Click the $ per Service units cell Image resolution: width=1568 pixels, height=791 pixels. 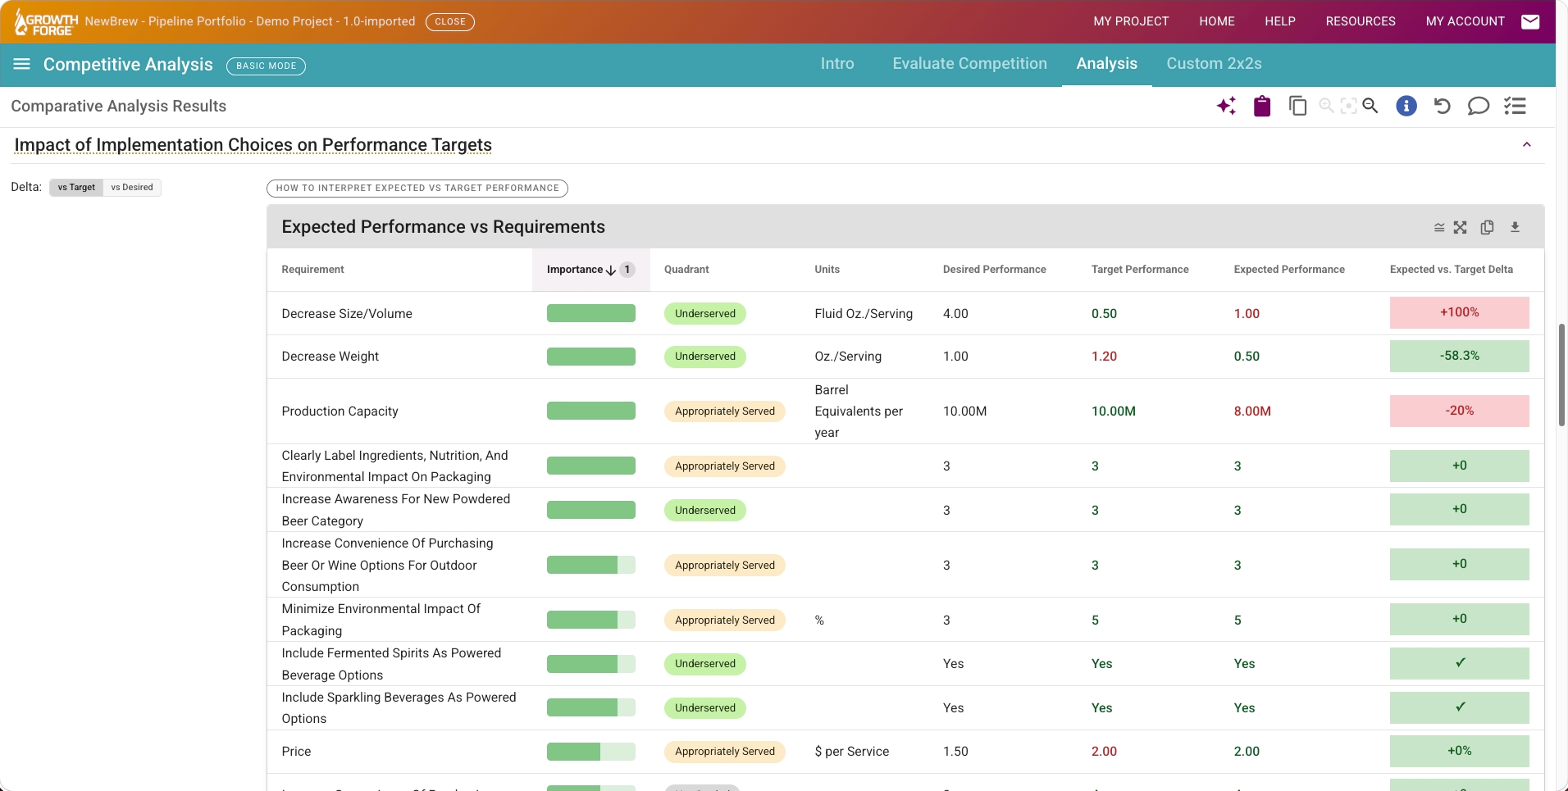pyautogui.click(x=851, y=752)
